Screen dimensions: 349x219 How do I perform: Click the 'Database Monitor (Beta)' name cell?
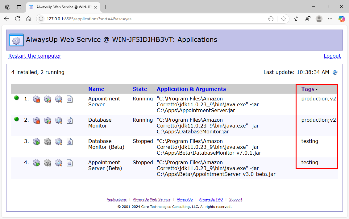(x=106, y=144)
